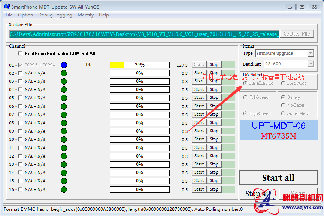Click the green status circle for channel 15
Viewport: 324px width, 216px height.
point(64,181)
